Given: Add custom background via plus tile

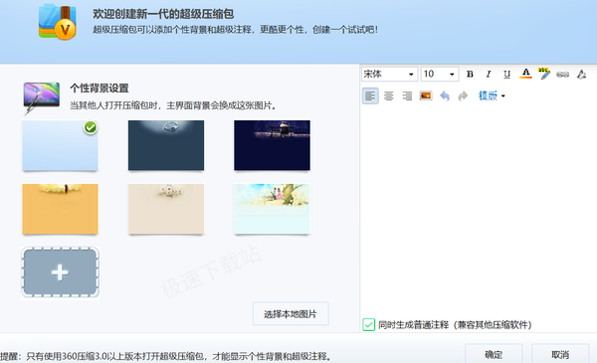Looking at the screenshot, I should point(60,272).
